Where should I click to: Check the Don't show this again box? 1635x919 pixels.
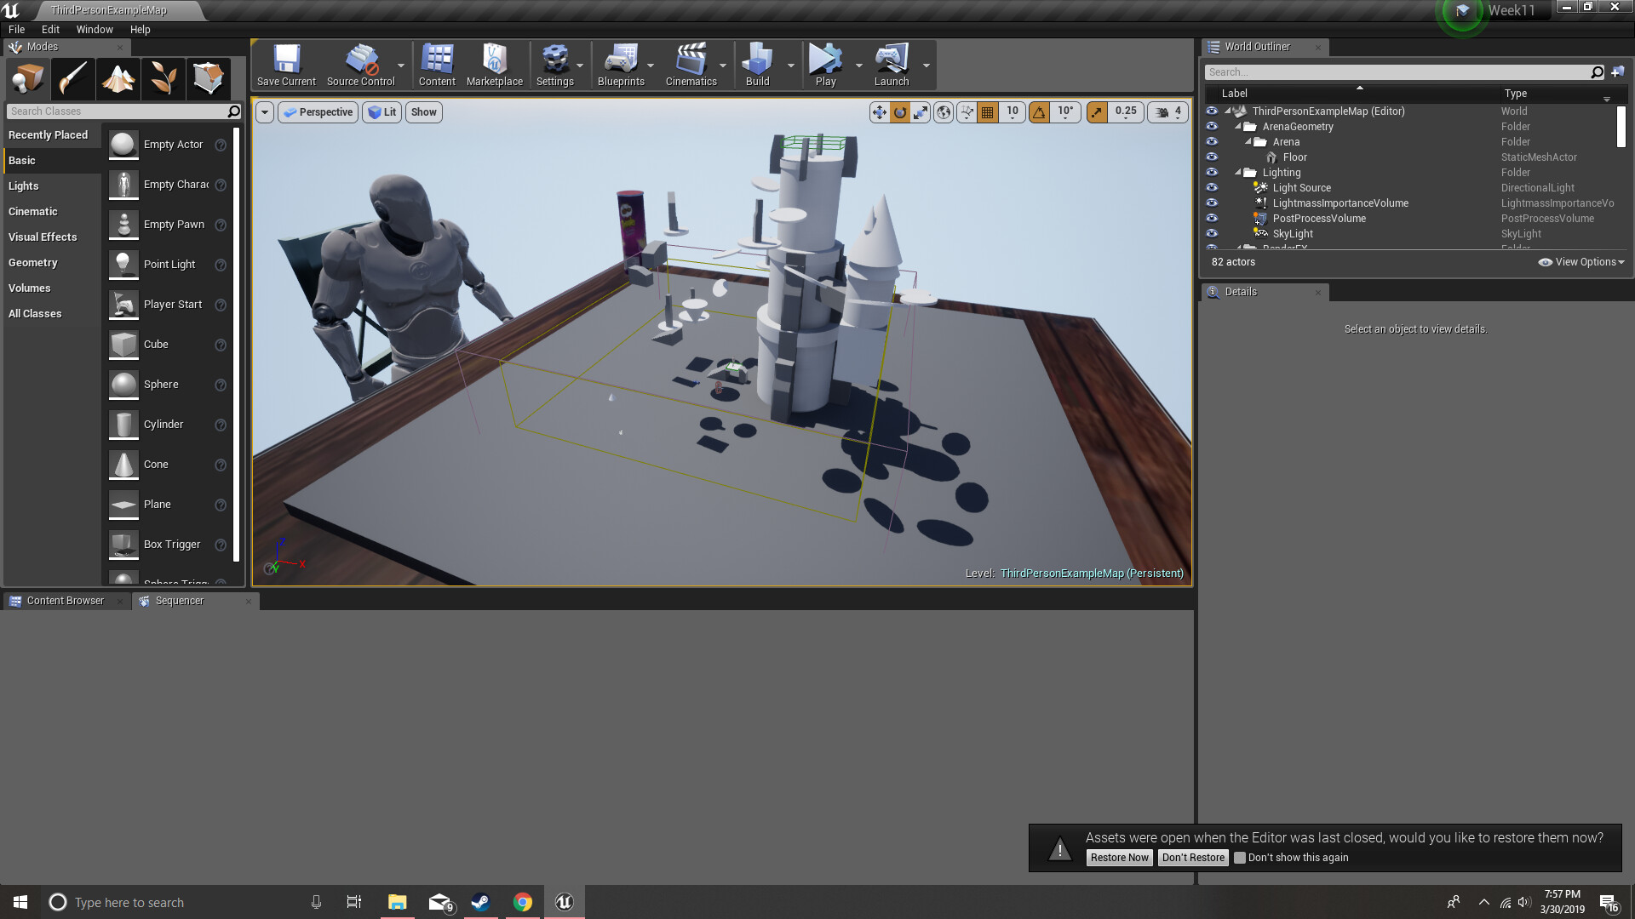click(1240, 858)
